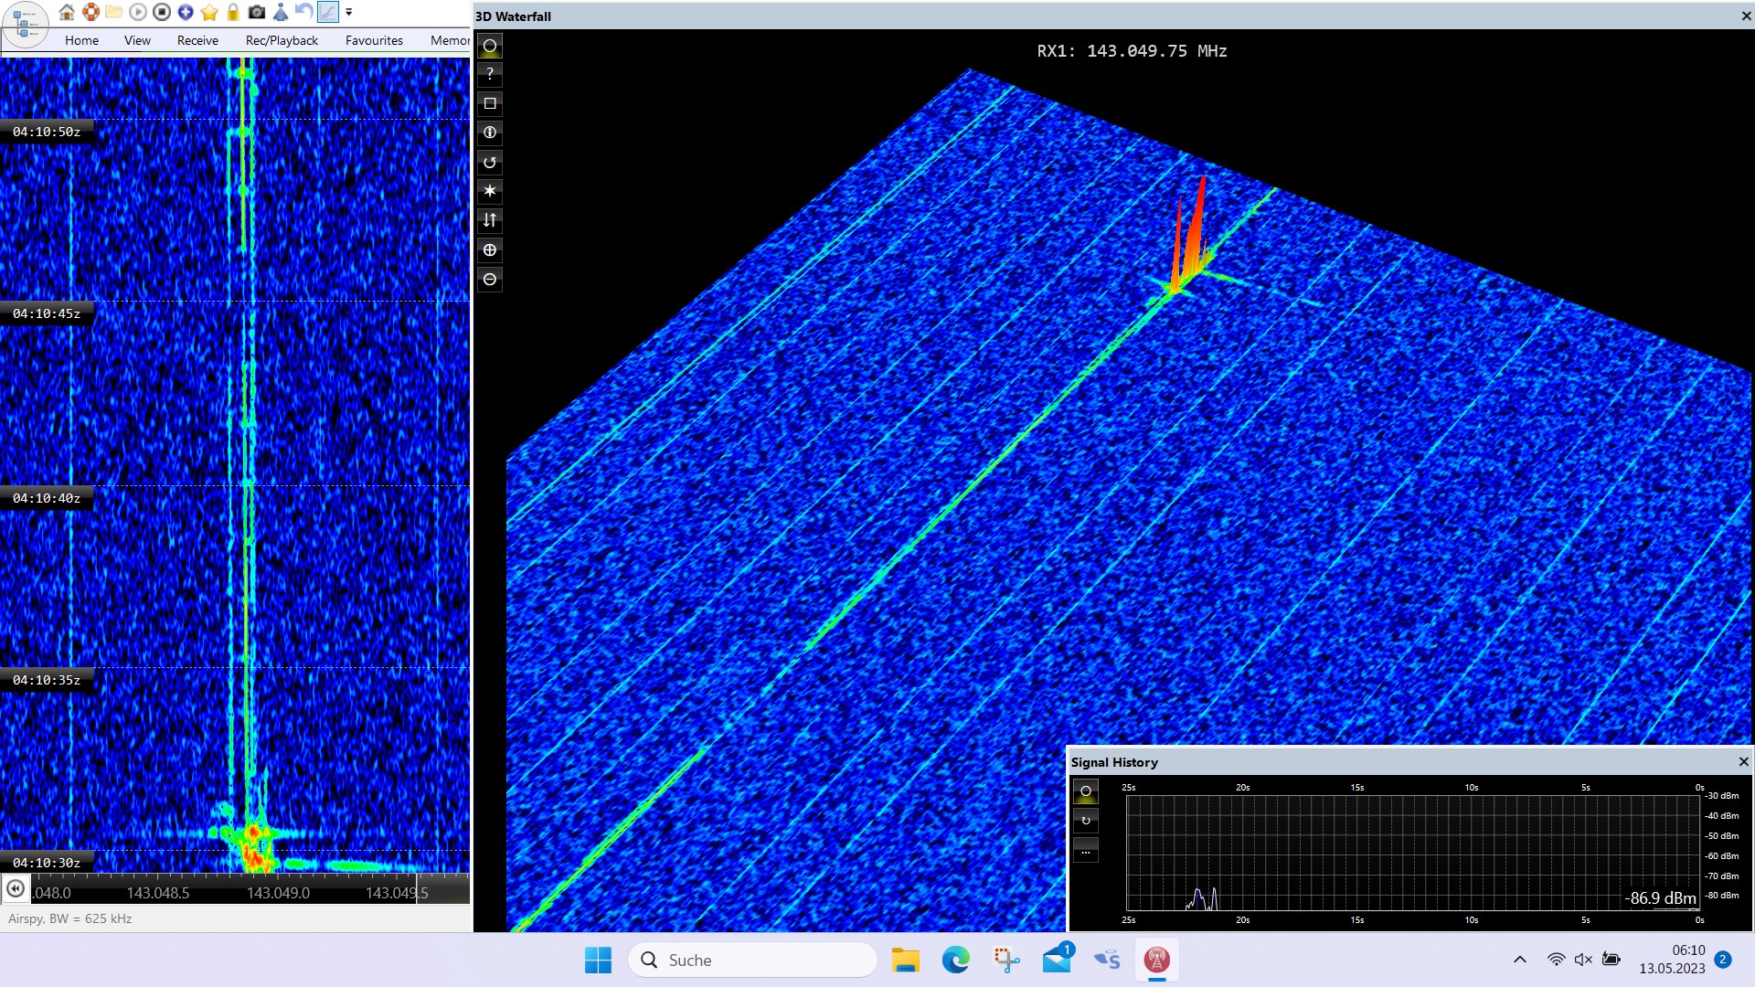The width and height of the screenshot is (1755, 987).
Task: Click the 04:10:30z waterfall time marker
Action: pyautogui.click(x=47, y=863)
